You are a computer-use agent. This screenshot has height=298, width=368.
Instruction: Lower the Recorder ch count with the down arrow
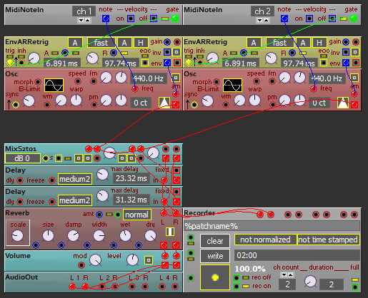[x=284, y=275]
